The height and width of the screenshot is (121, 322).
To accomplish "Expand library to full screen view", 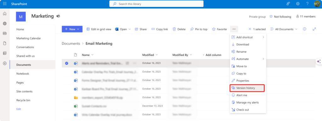I will click(x=314, y=29).
